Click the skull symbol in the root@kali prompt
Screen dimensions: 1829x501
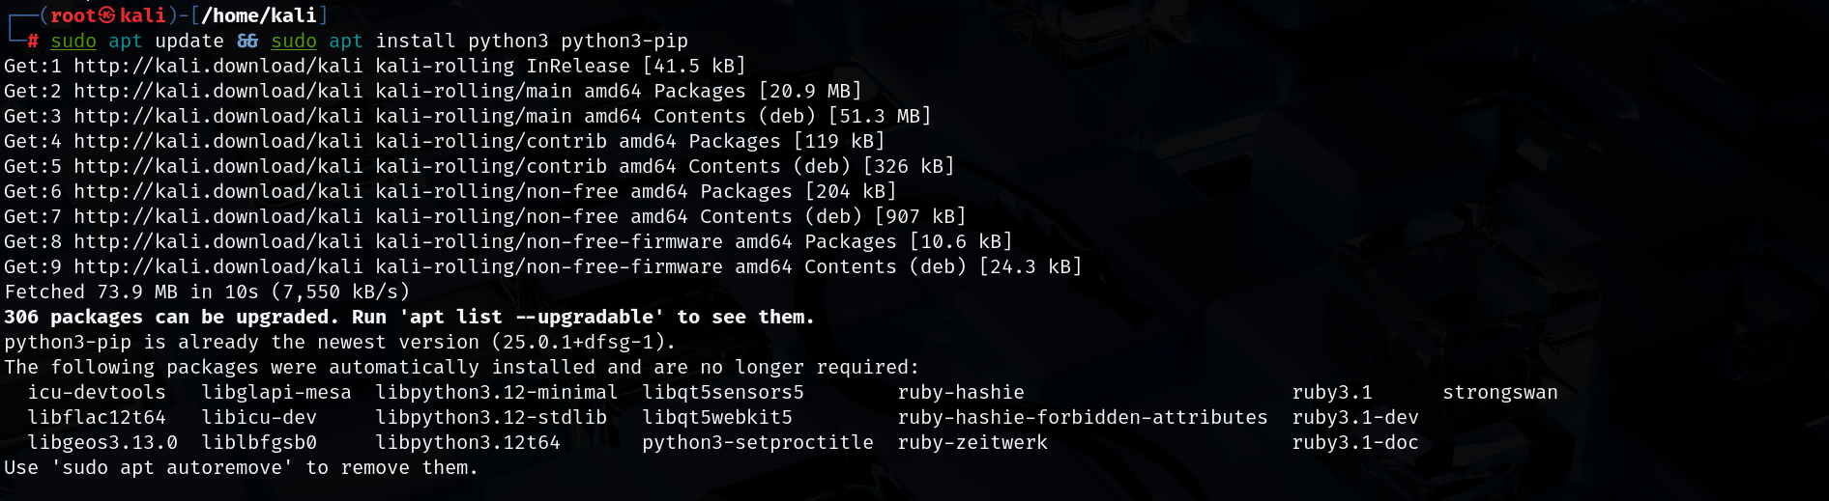(x=107, y=15)
